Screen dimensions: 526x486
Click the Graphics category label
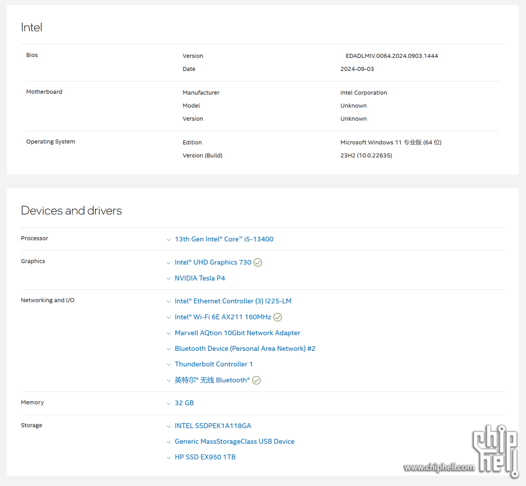[33, 261]
